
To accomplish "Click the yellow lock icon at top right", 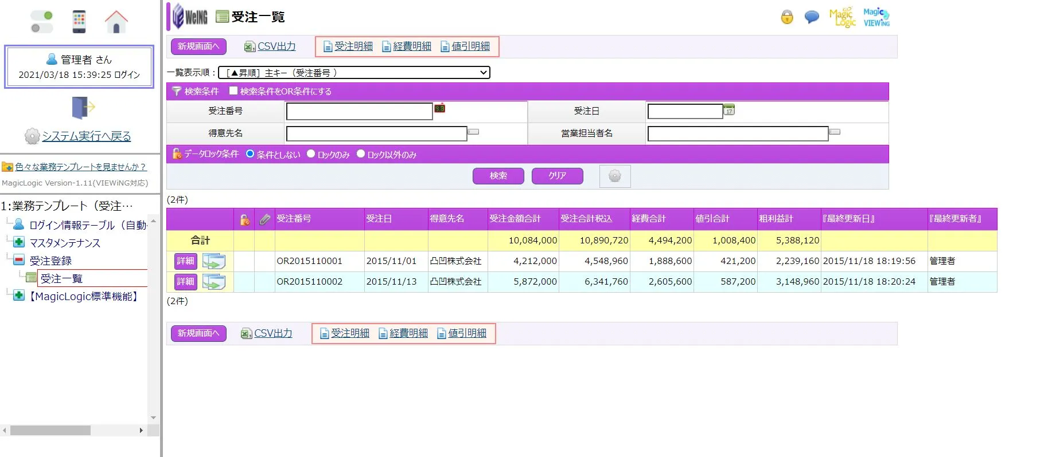I will click(787, 17).
